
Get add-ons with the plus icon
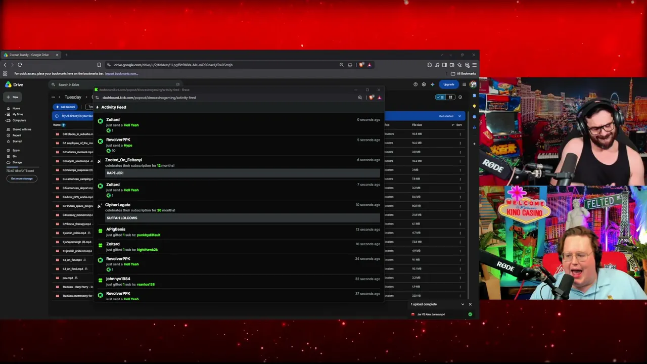tap(474, 144)
